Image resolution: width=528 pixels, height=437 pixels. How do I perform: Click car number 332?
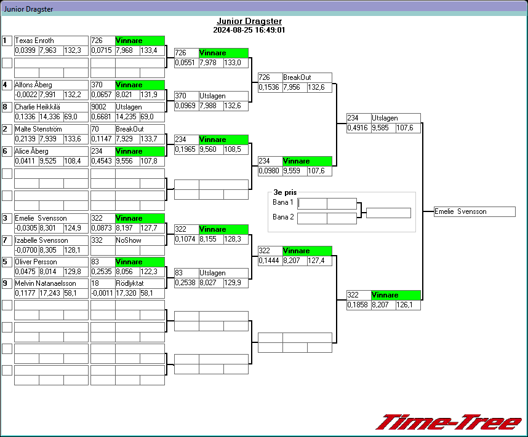point(103,240)
